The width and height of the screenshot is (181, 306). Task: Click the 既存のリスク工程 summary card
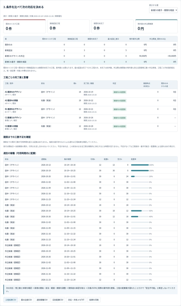[x=24, y=26]
